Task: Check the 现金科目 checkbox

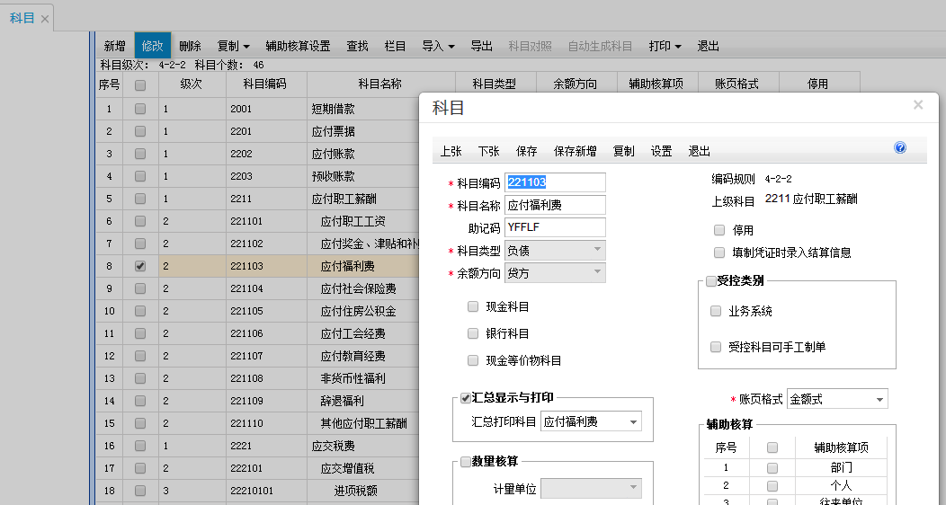Action: (x=473, y=306)
